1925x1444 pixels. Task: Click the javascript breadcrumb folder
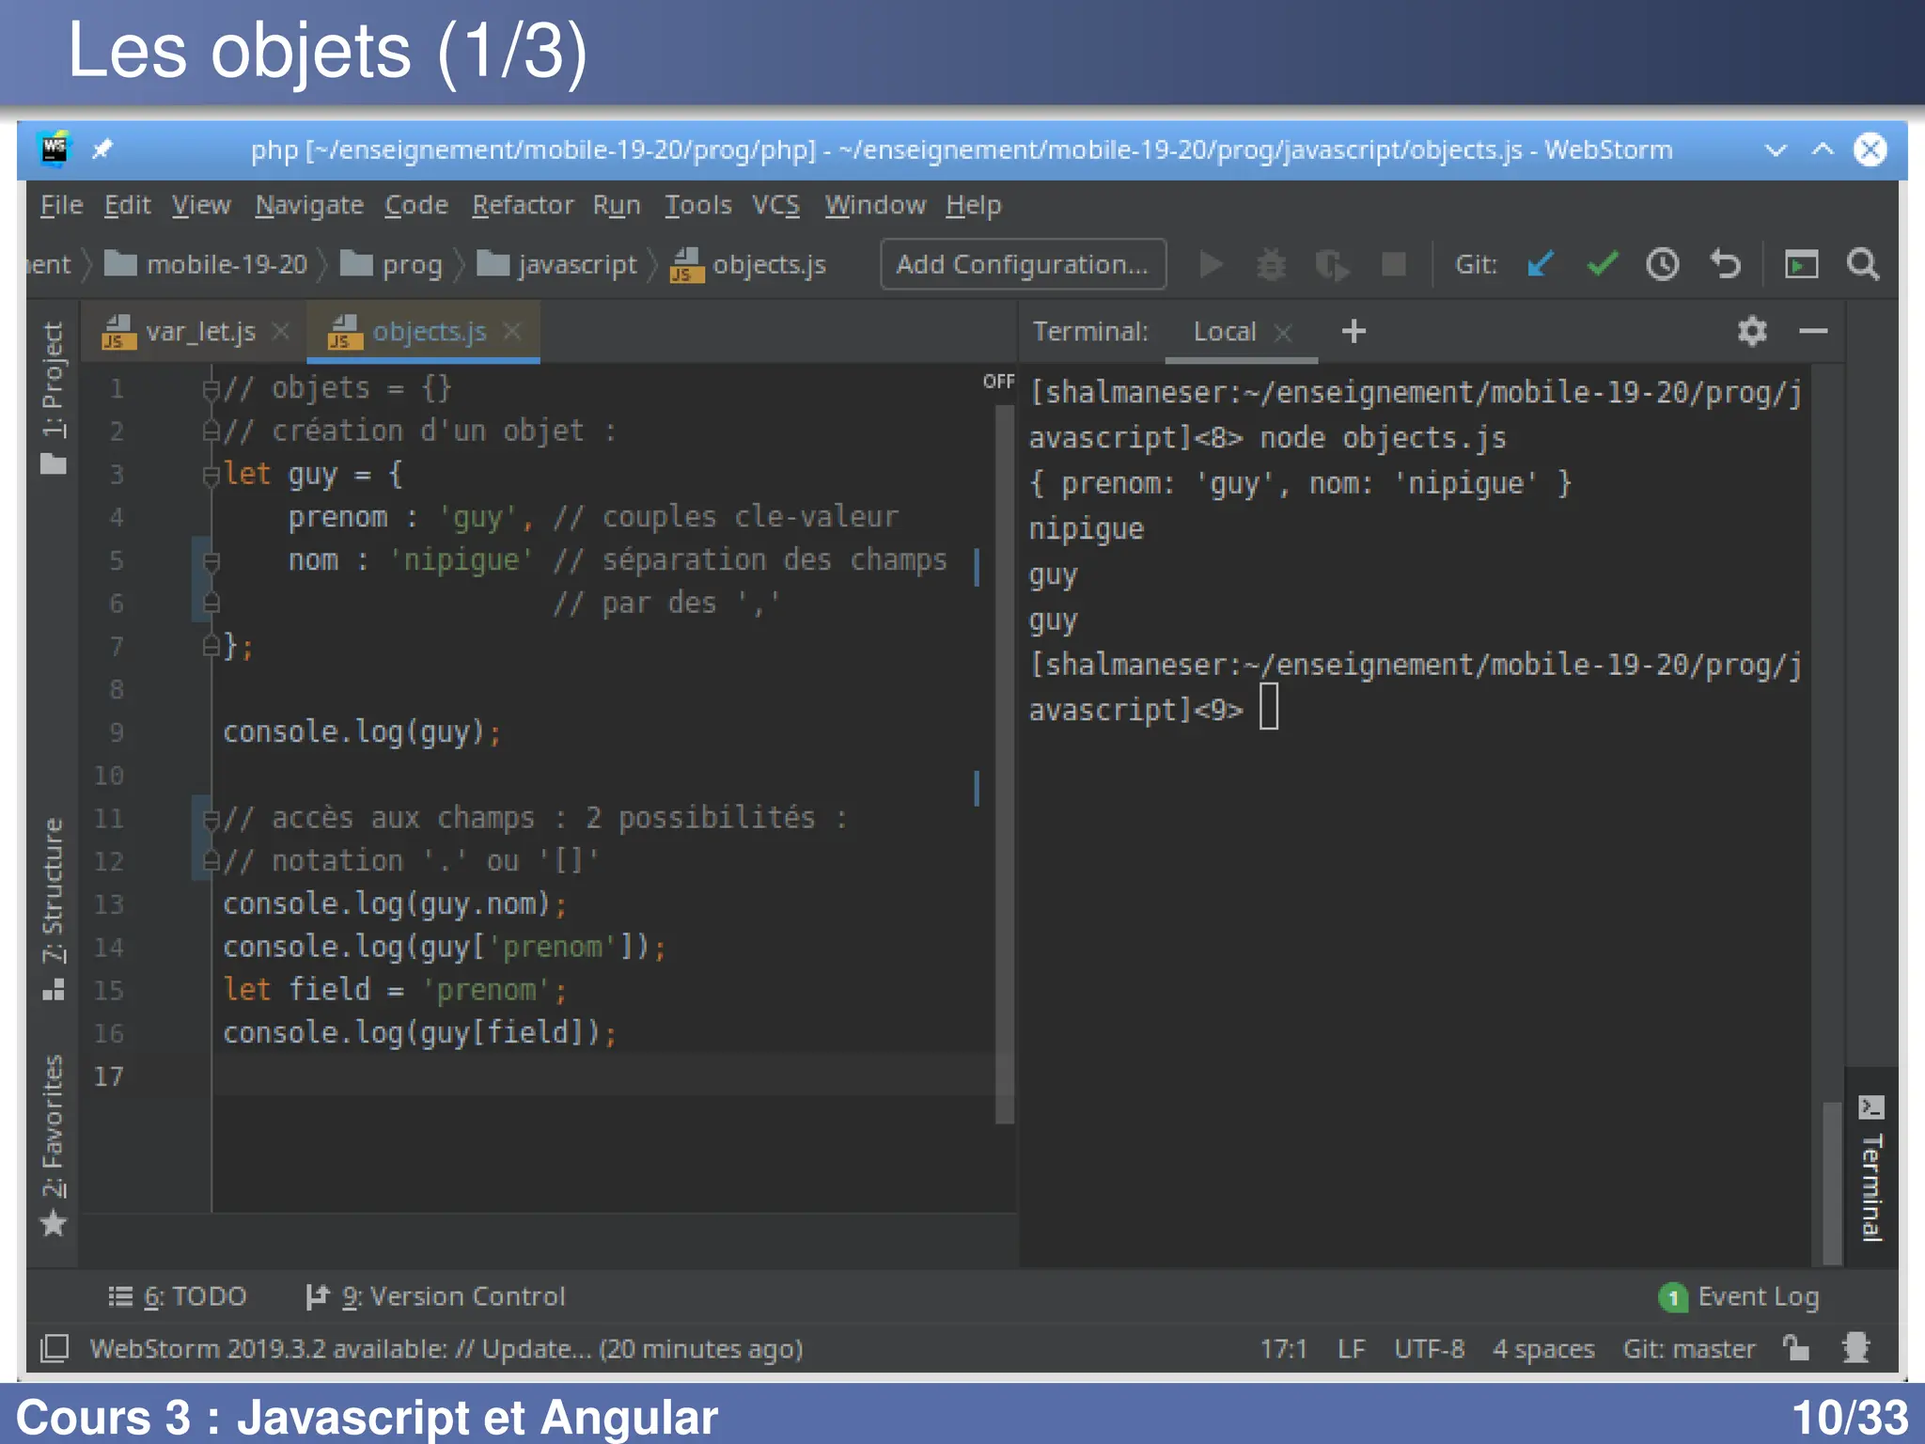[556, 265]
